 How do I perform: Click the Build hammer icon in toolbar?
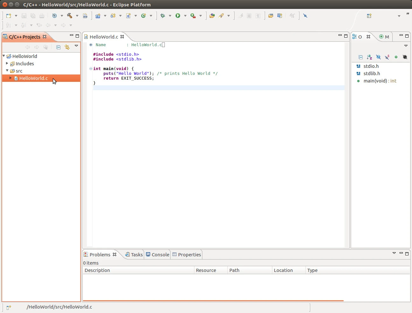pyautogui.click(x=70, y=16)
